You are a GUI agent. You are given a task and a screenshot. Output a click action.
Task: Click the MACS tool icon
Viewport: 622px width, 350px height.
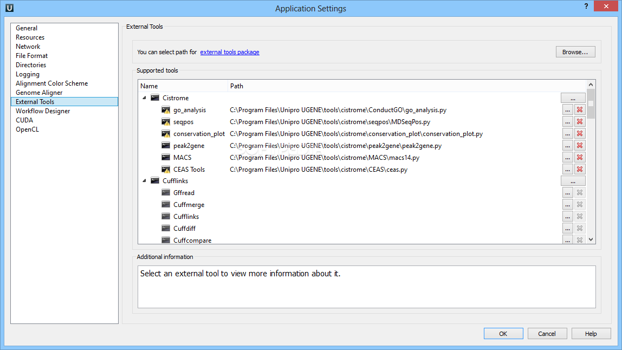point(166,158)
